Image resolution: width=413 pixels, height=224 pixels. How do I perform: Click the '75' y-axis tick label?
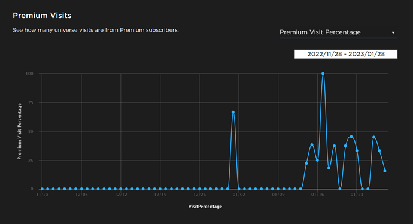(31, 103)
